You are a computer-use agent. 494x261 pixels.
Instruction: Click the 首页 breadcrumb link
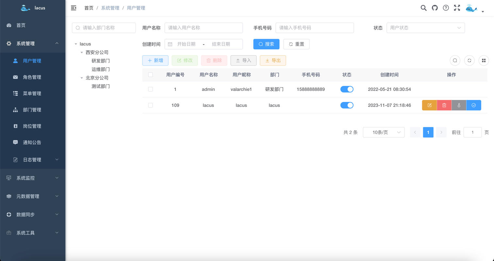click(x=89, y=8)
